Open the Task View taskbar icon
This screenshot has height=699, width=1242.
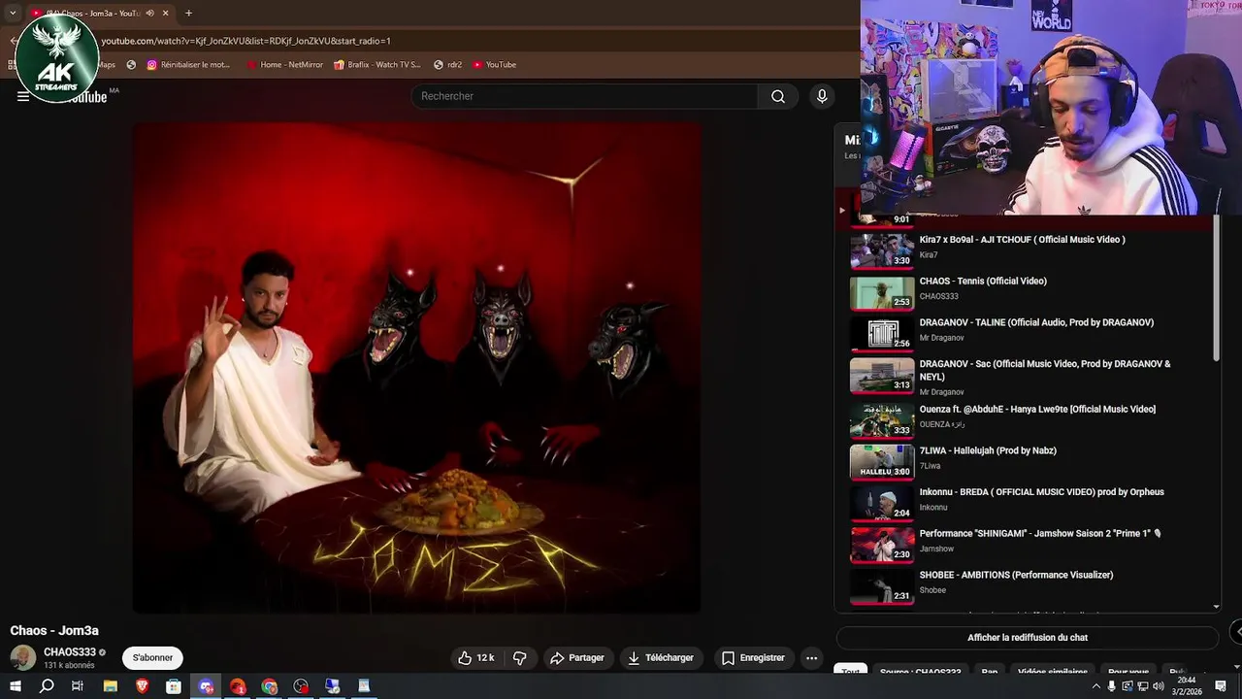point(78,686)
